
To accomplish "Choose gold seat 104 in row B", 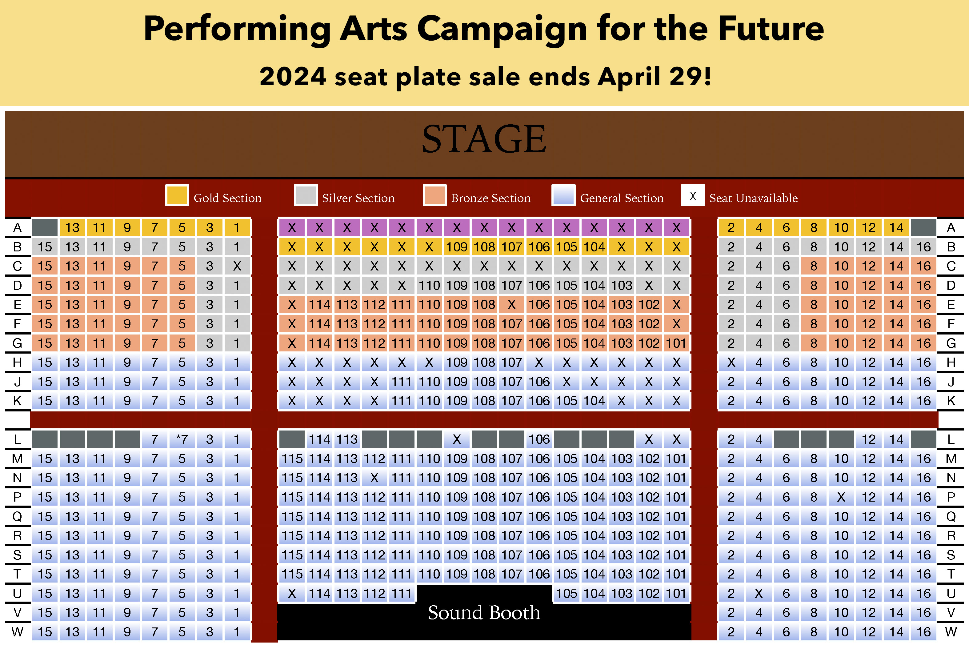I will (x=594, y=247).
